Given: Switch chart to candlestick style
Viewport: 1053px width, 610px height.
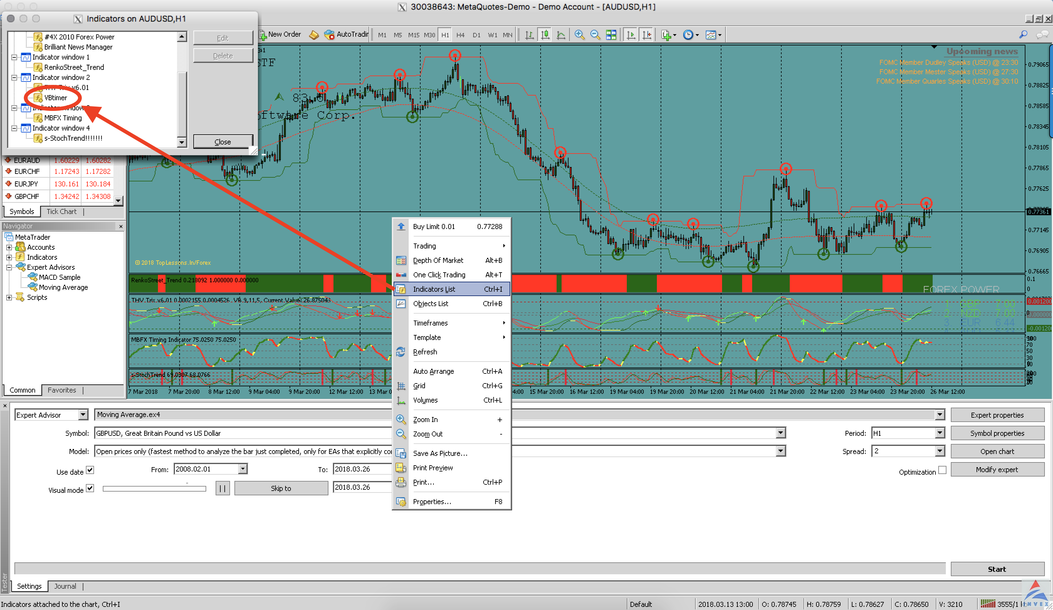Looking at the screenshot, I should coord(545,35).
